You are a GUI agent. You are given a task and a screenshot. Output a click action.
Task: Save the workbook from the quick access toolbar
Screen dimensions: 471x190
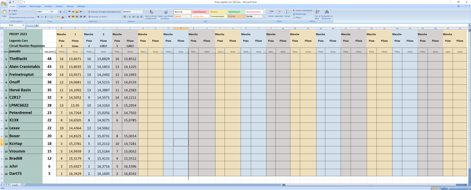[x=10, y=2]
